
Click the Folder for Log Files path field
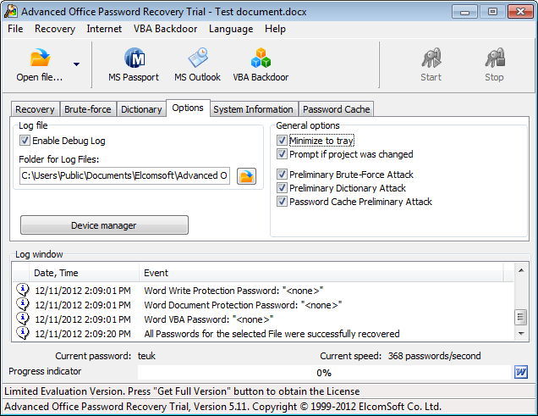(x=124, y=175)
